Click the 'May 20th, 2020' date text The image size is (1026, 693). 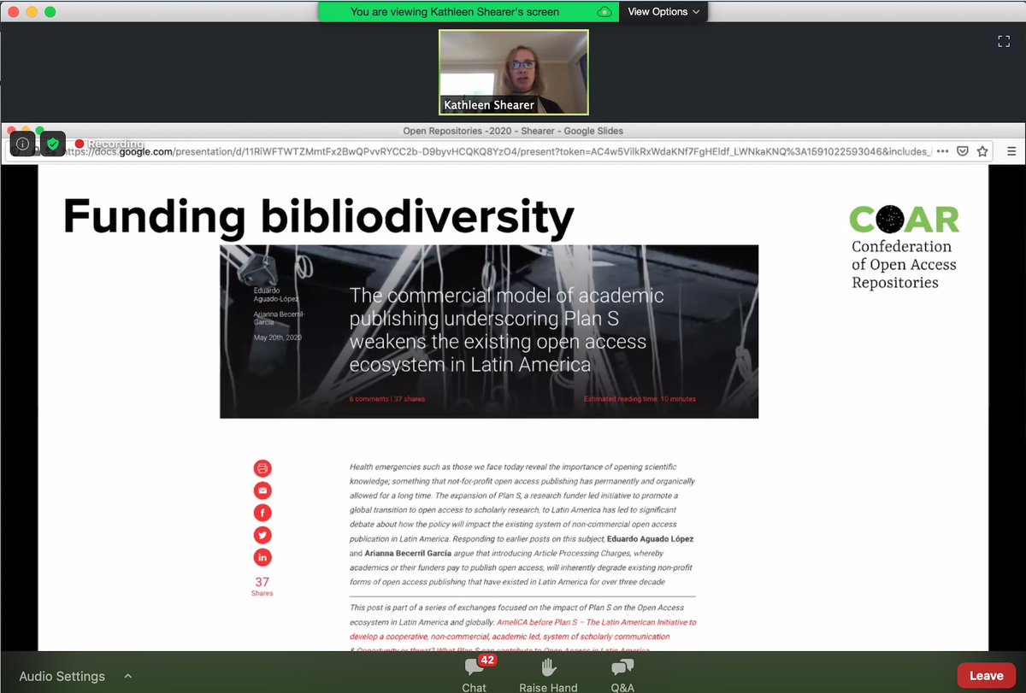coord(278,338)
